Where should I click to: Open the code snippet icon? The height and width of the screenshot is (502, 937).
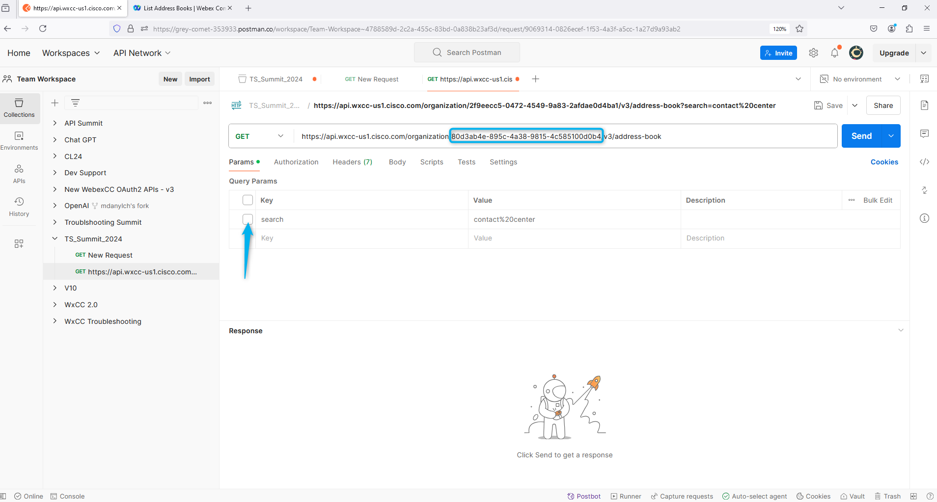[924, 162]
